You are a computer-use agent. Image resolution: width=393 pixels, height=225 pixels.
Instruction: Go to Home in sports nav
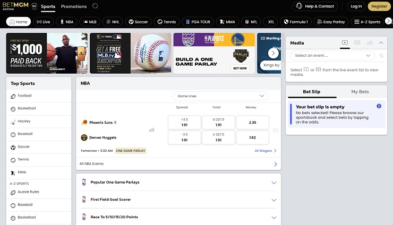click(x=18, y=22)
